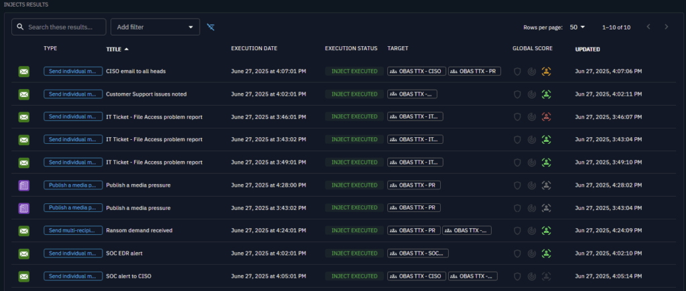This screenshot has width=686, height=291.
Task: Click the green envelope icon for Ransom demand received
Action: [24, 231]
